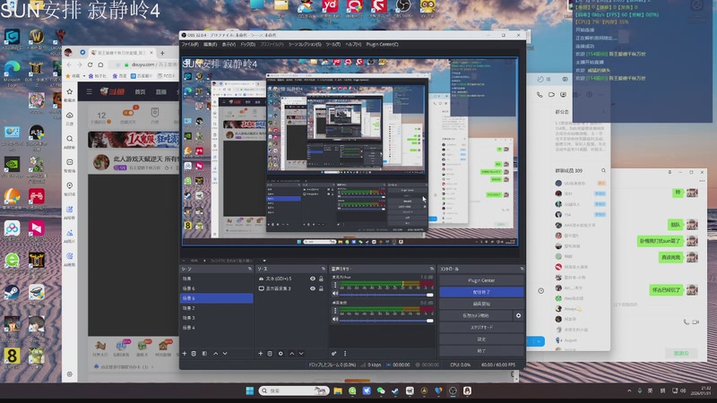Move the selected scene down
Viewport: 717px width, 403px height.
(x=225, y=354)
